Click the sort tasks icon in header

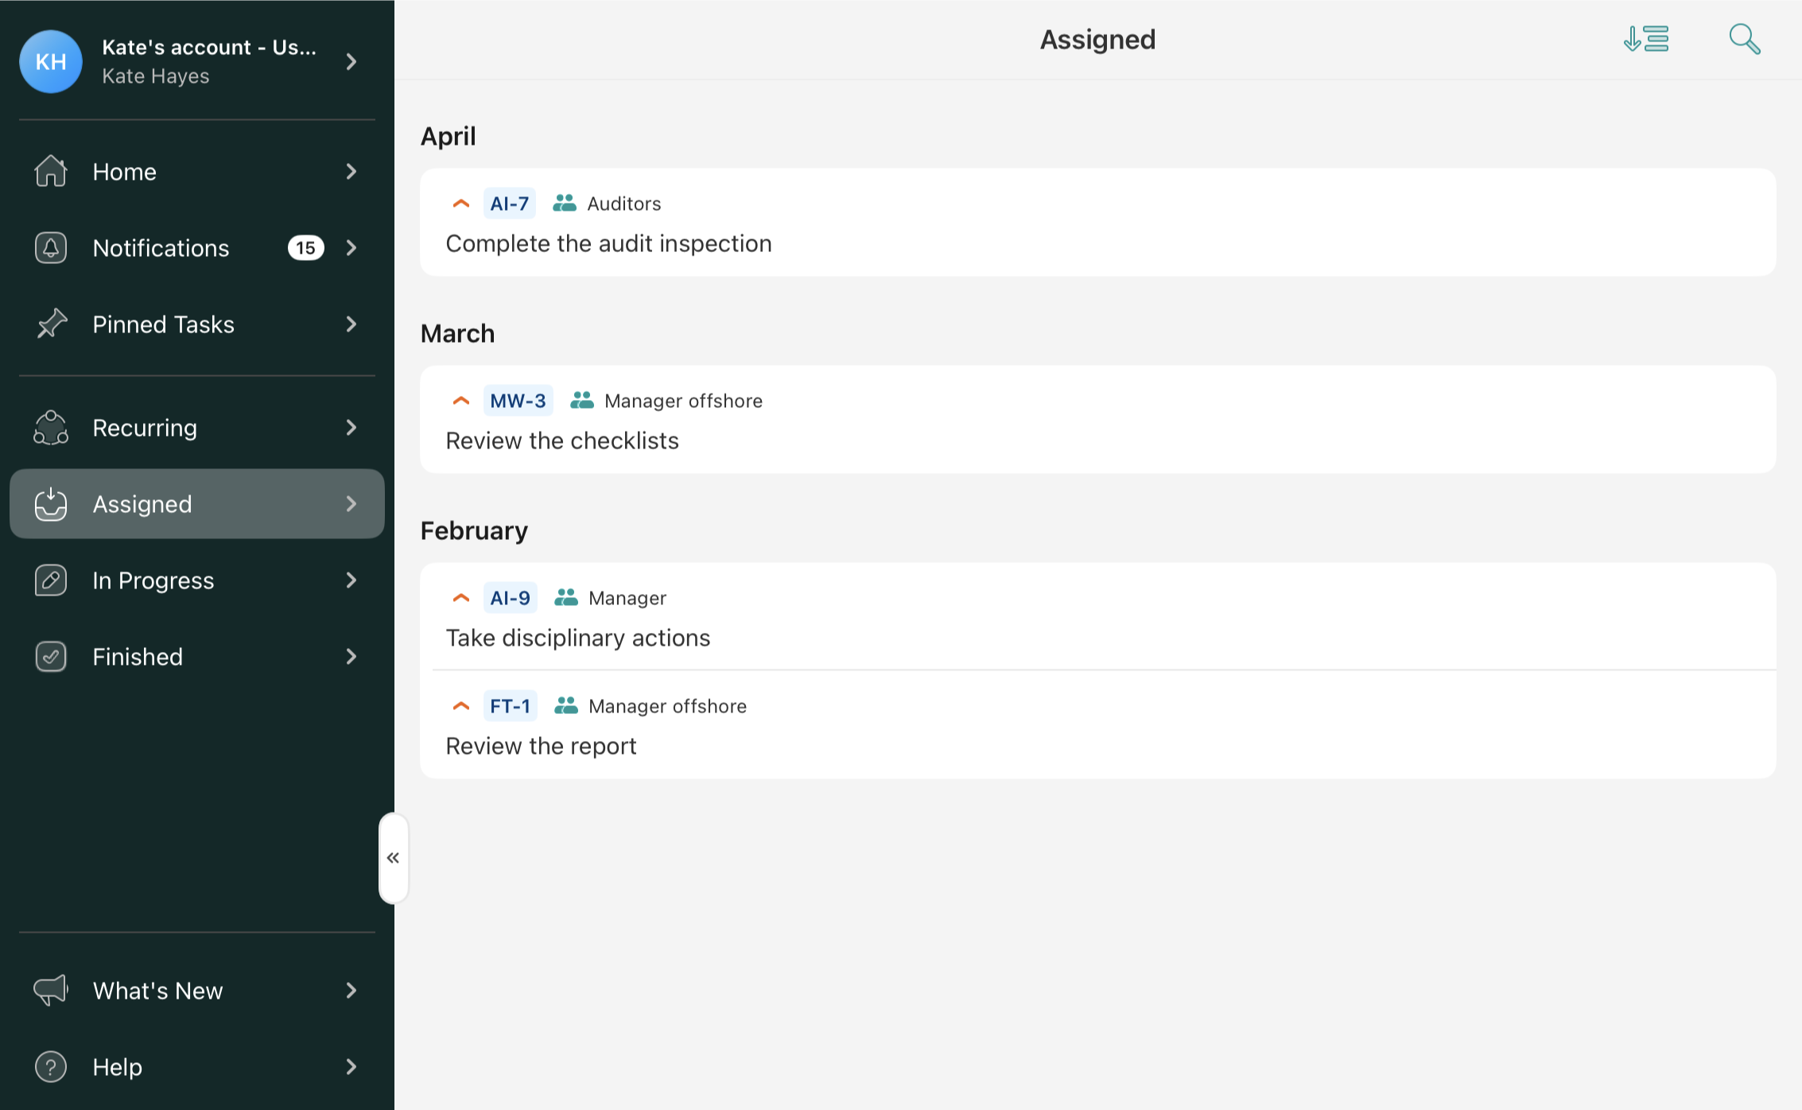[1645, 39]
